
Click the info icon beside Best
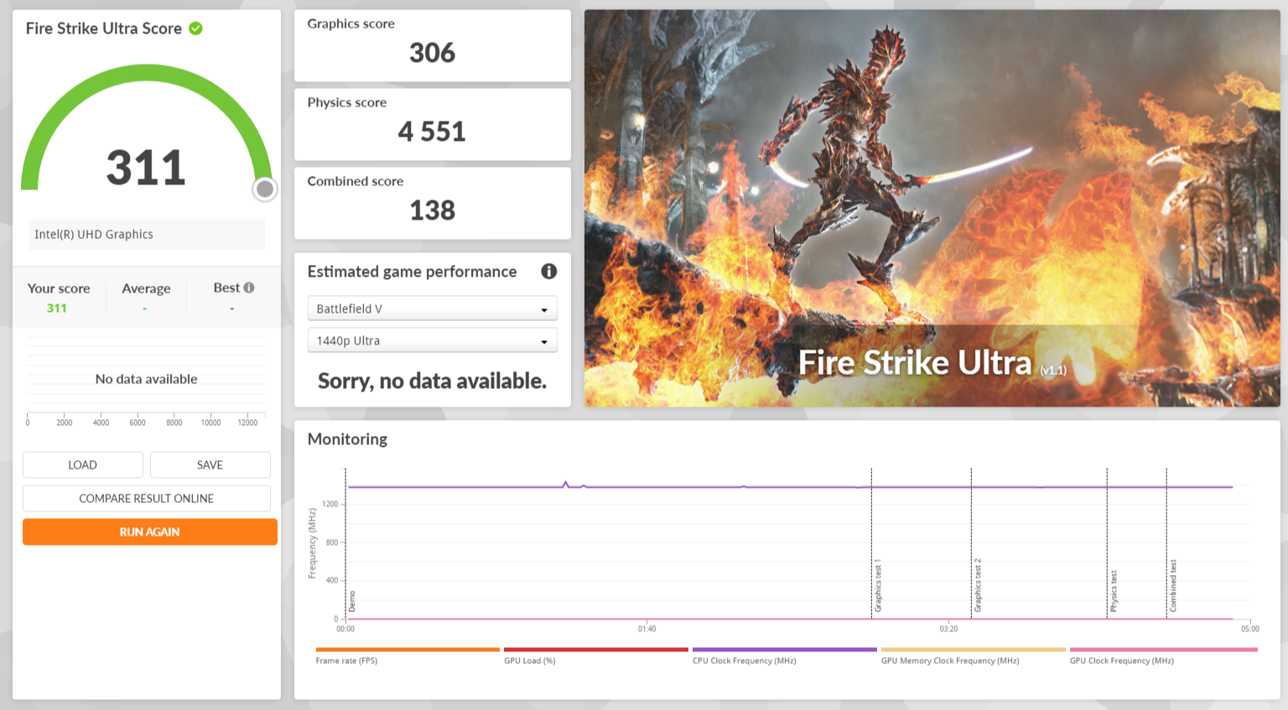click(249, 288)
